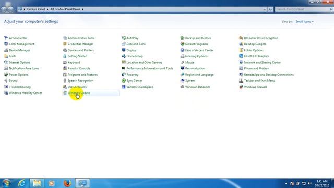
Task: Click the Intel HD Graphics icon
Action: [x=241, y=56]
